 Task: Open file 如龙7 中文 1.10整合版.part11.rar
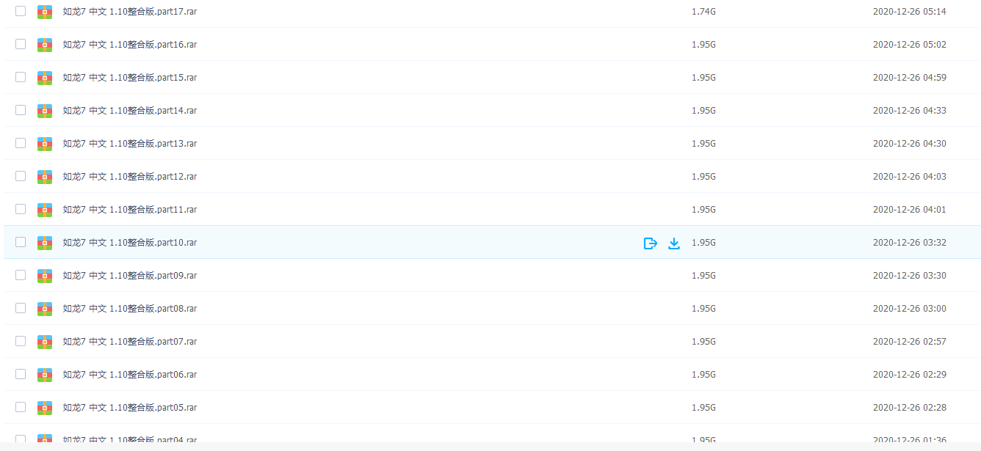click(130, 210)
